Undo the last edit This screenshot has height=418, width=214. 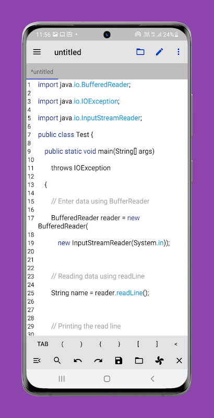pos(78,361)
